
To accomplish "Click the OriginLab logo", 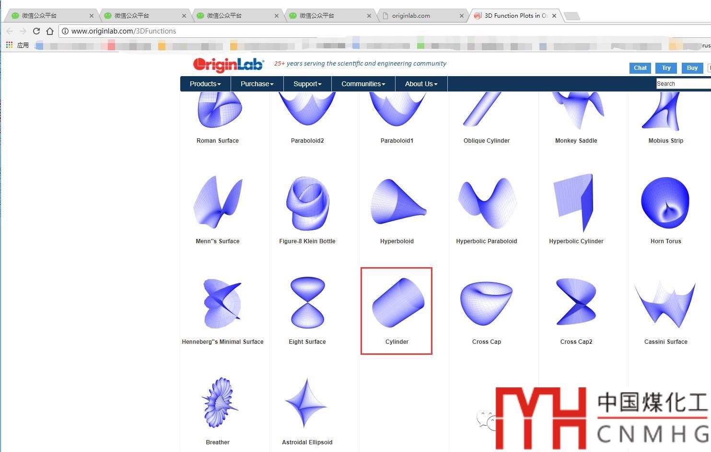I will tap(228, 65).
